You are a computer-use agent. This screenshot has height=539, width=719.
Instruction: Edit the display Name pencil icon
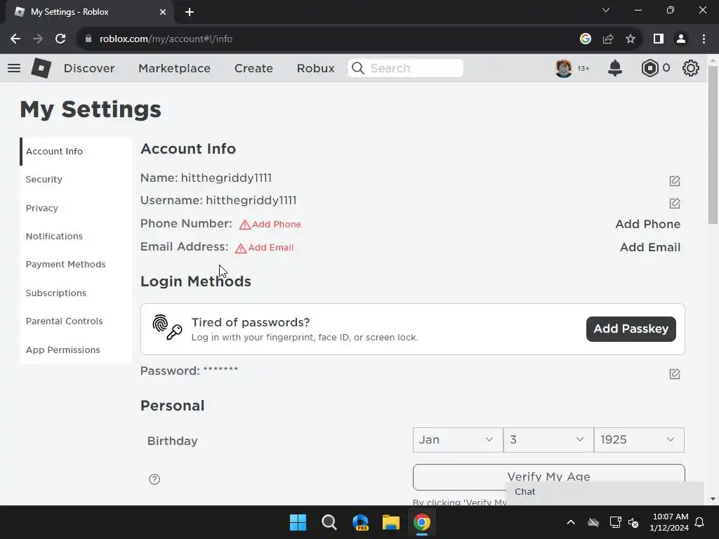point(675,180)
